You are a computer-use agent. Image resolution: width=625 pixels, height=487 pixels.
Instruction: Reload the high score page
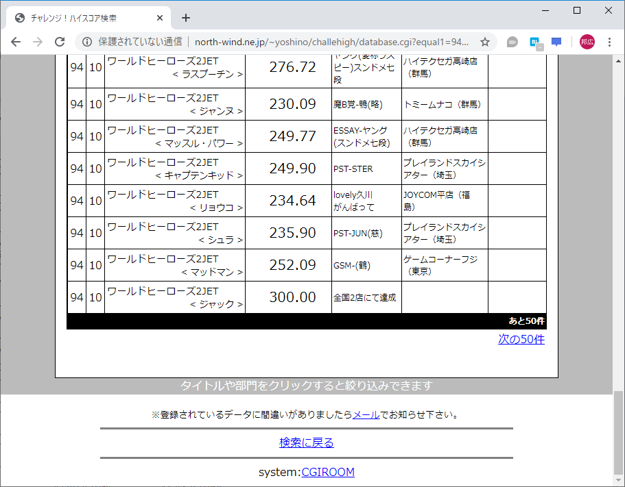point(60,41)
